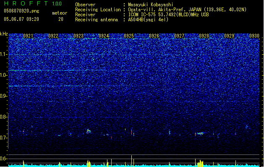264x167 pixels.
Task: Click the Receiving Location label
Action: tap(98, 10)
